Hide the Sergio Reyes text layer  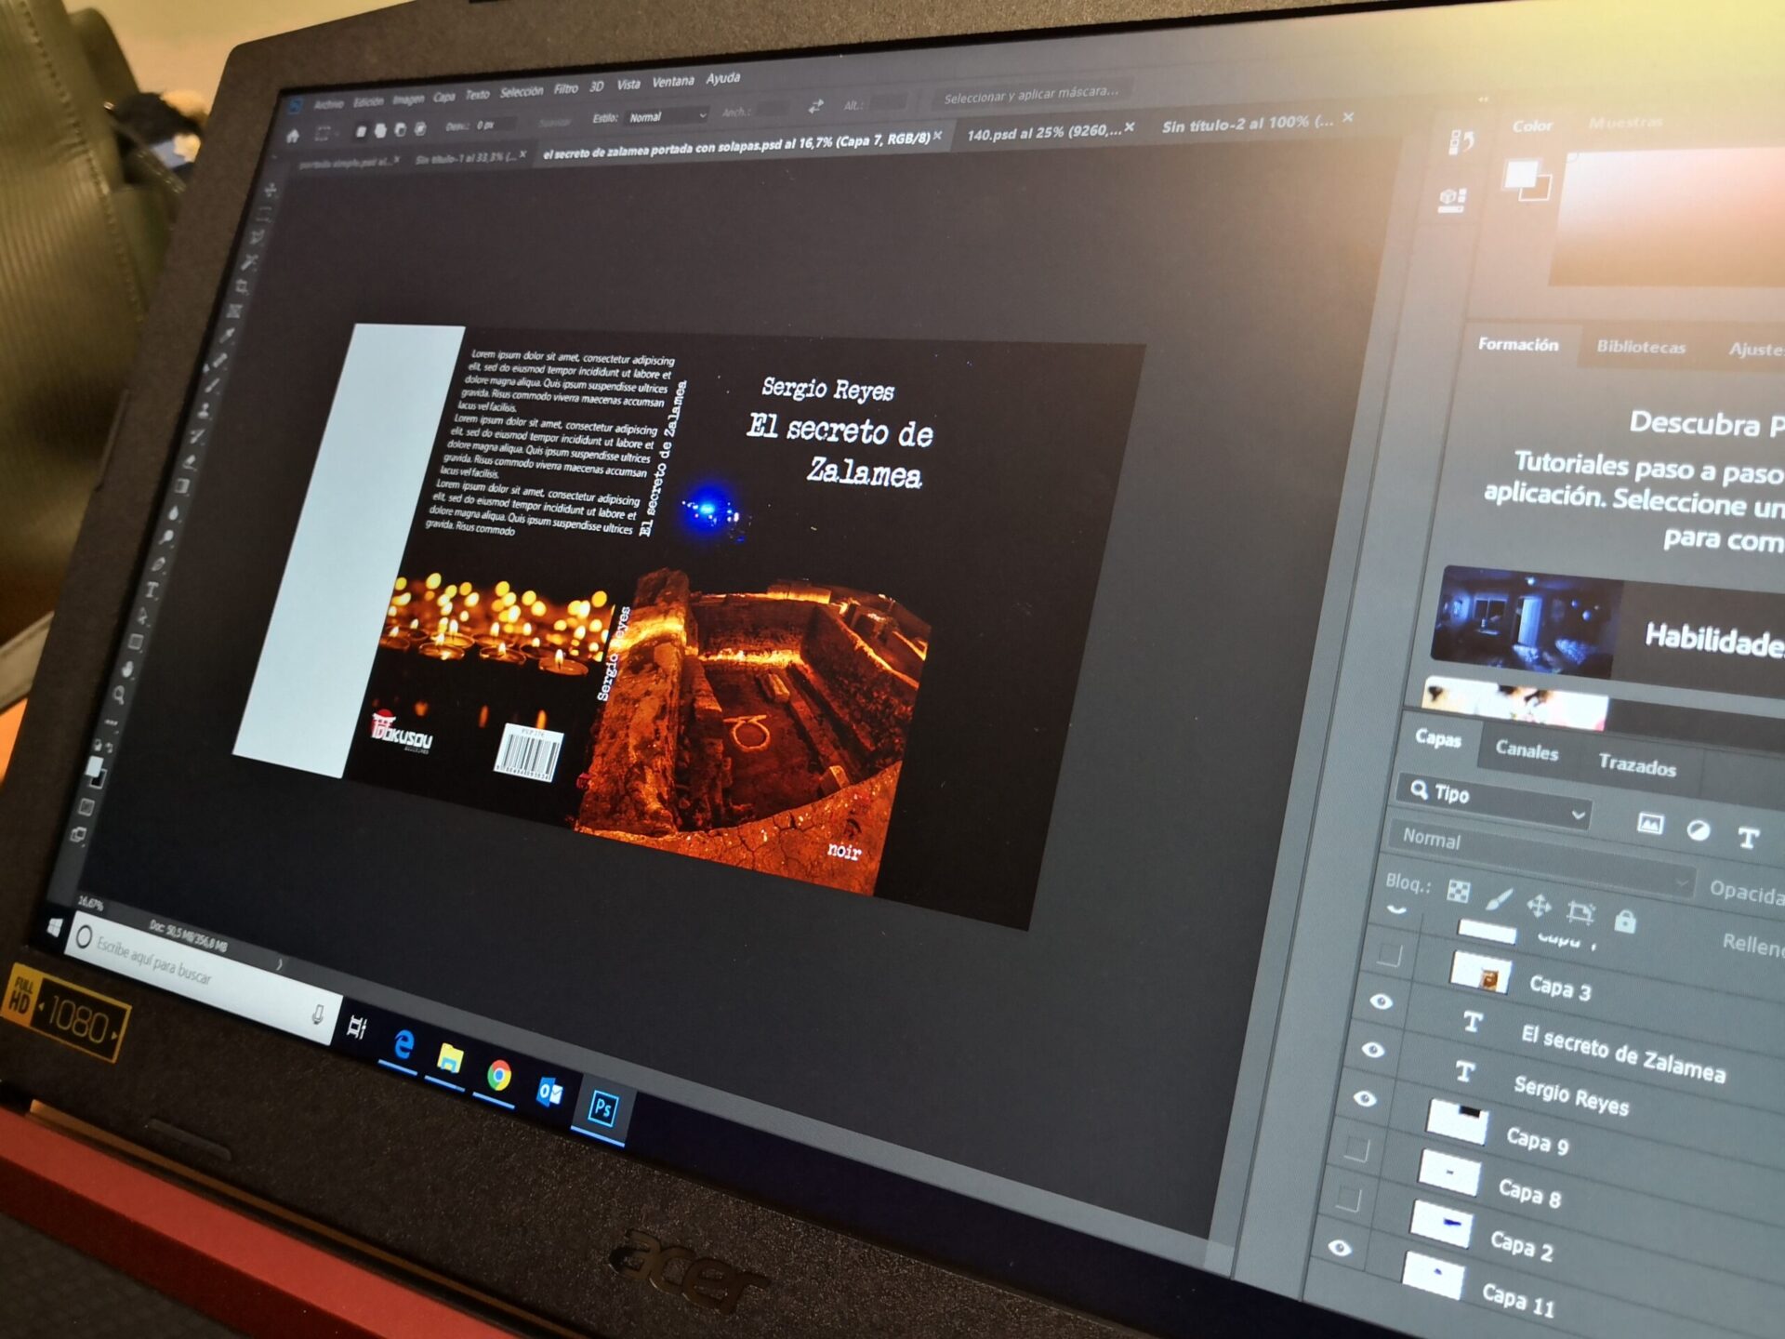tap(1373, 1050)
